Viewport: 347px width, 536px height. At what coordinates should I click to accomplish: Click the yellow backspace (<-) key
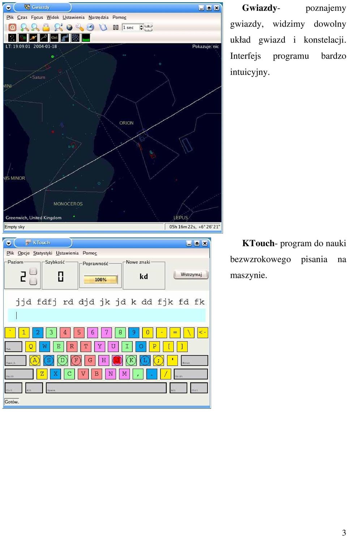pos(202,333)
